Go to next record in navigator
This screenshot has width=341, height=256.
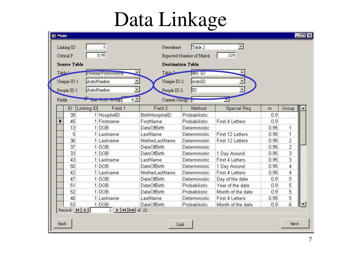coord(117,210)
